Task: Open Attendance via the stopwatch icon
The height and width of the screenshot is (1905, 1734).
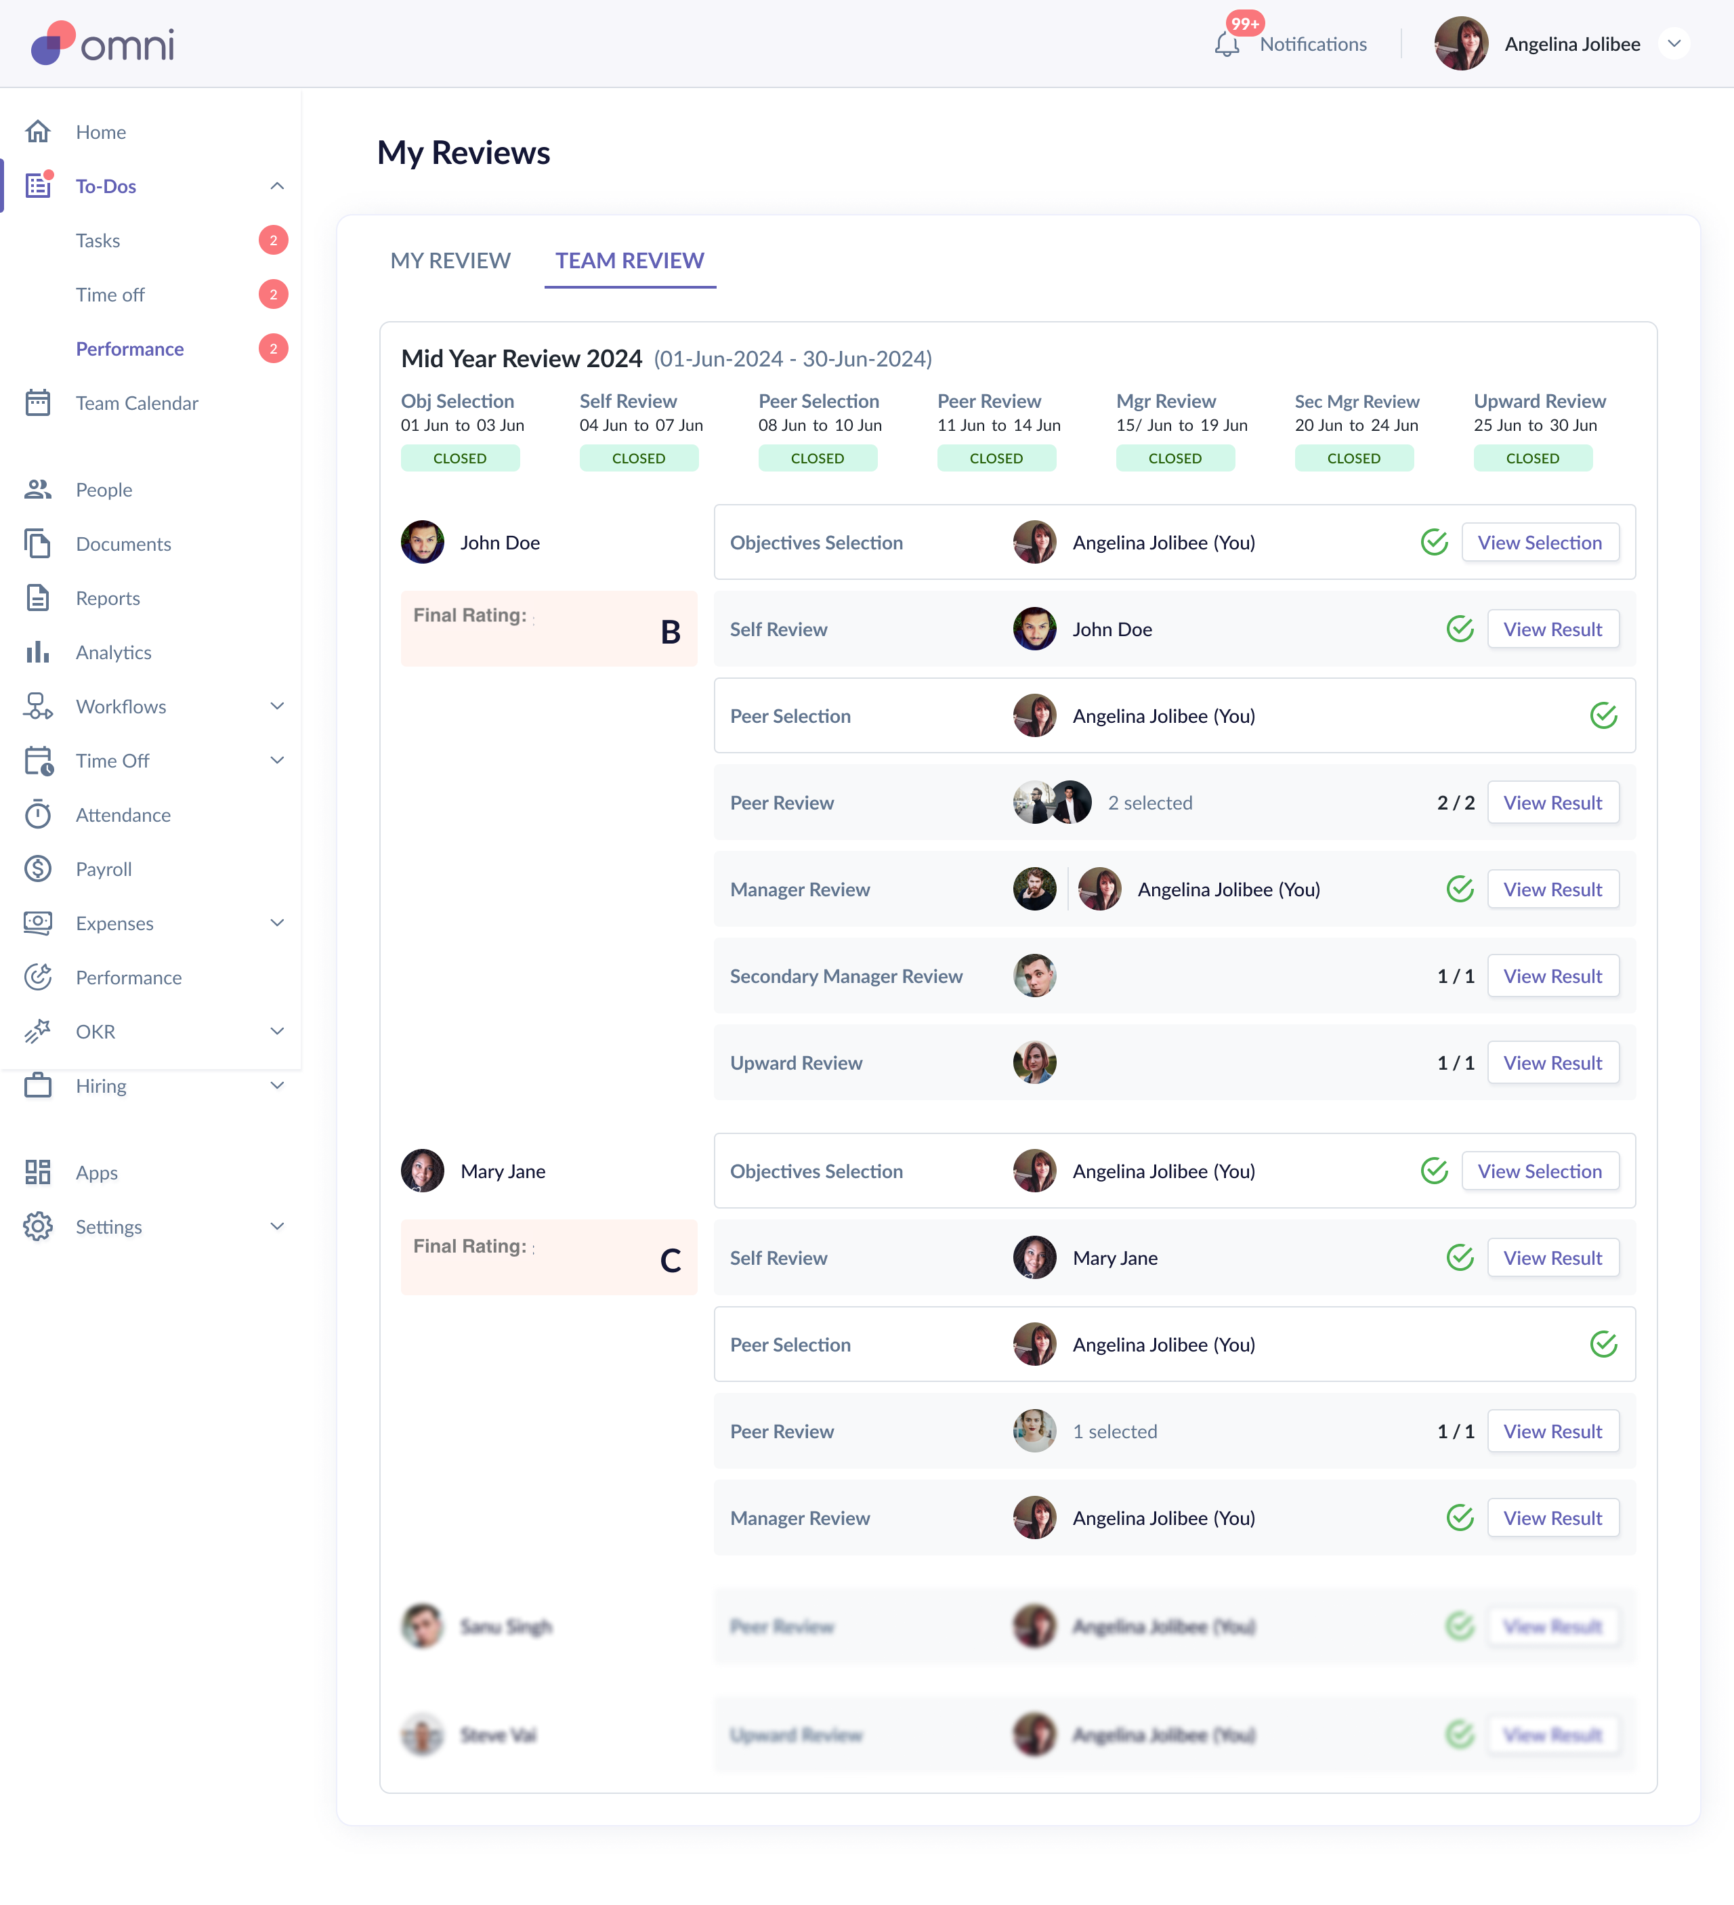Action: click(38, 814)
